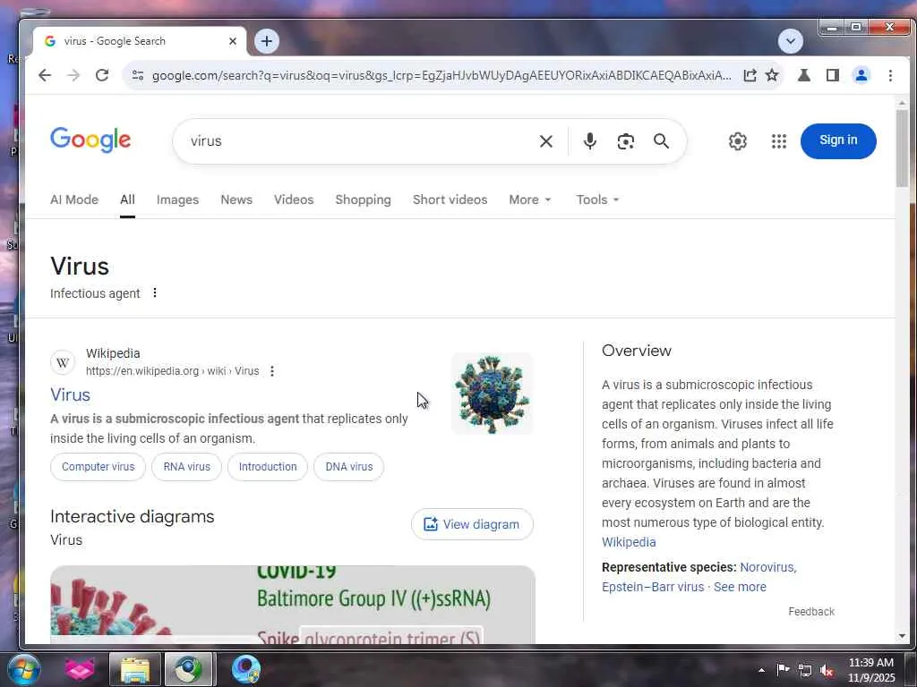Open Google quick settings gear
Image resolution: width=917 pixels, height=687 pixels.
(x=738, y=141)
